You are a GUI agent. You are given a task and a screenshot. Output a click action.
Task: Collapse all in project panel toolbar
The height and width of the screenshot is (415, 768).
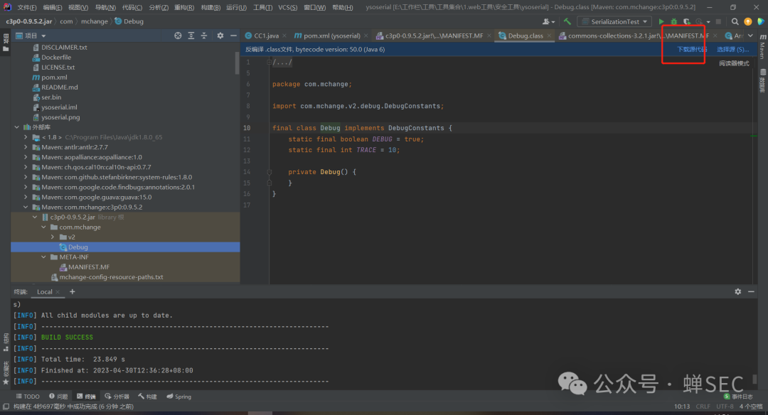(x=205, y=36)
